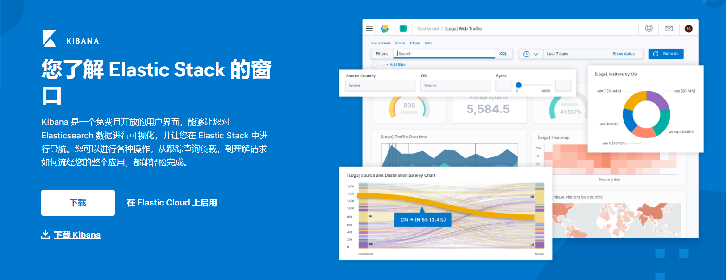Click the Dashboard breadcrumb link

point(427,29)
